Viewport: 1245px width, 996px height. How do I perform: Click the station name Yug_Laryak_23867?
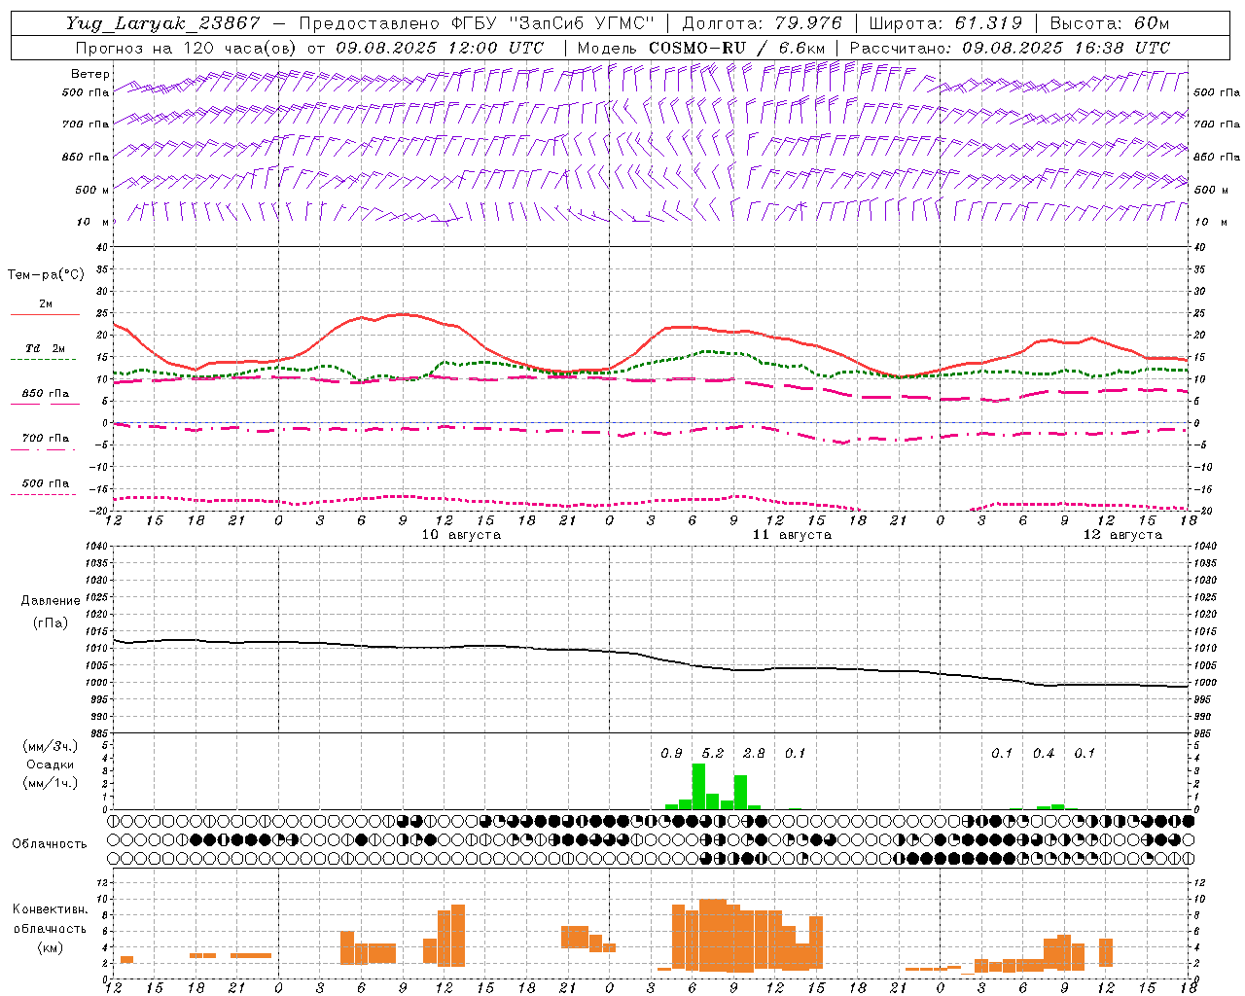click(x=163, y=23)
